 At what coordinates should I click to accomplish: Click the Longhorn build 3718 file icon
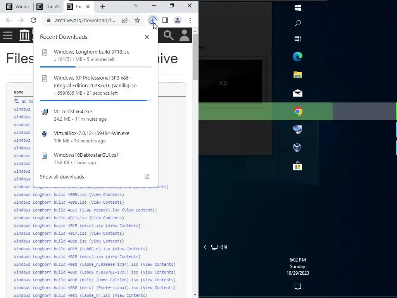45,52
